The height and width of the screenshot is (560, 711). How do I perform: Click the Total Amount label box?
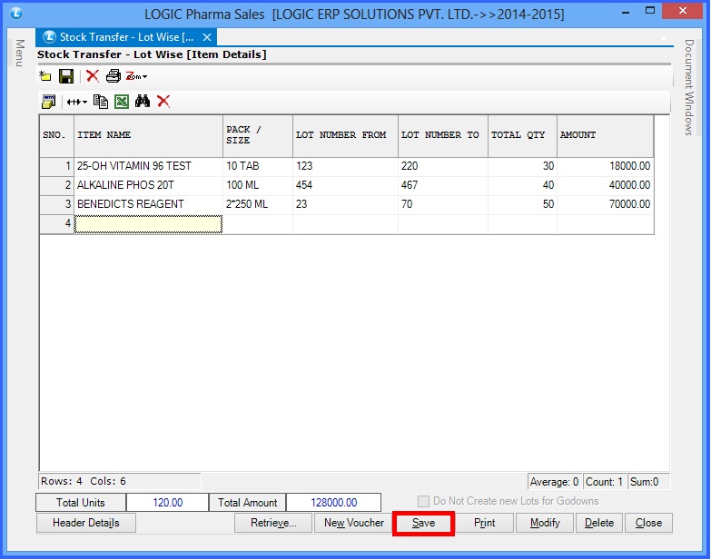coord(248,503)
